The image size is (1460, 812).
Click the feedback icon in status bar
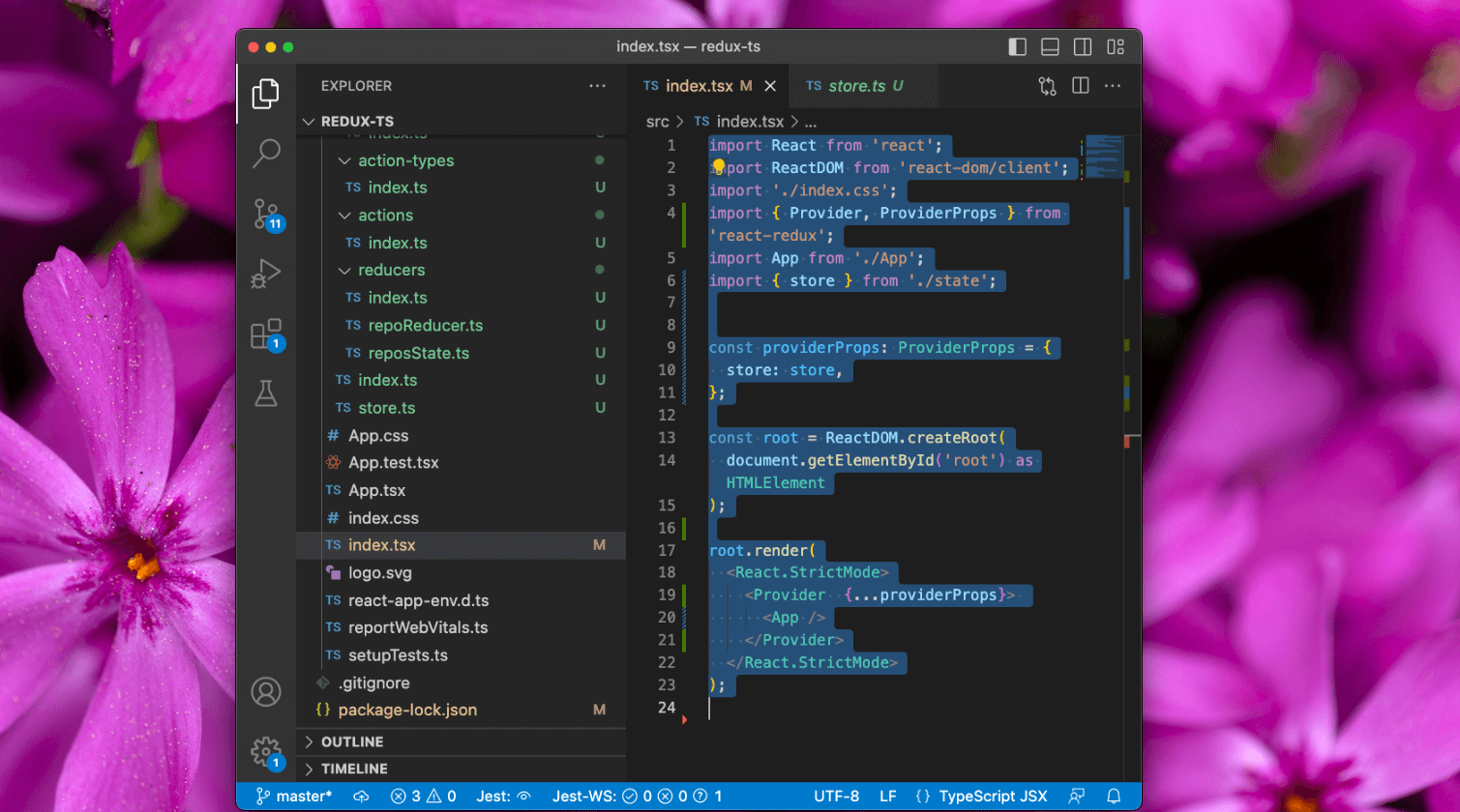(x=1077, y=797)
